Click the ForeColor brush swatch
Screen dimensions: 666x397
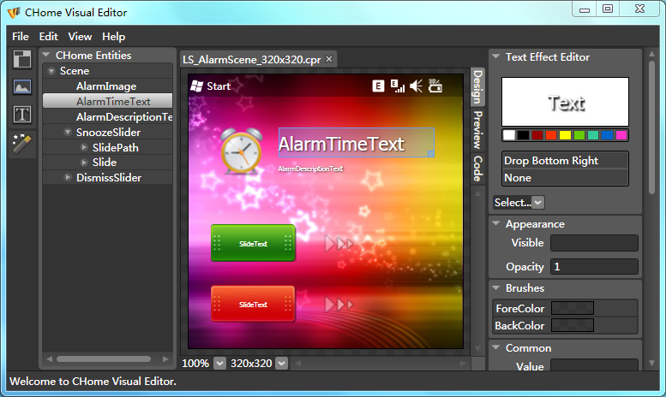pyautogui.click(x=572, y=308)
